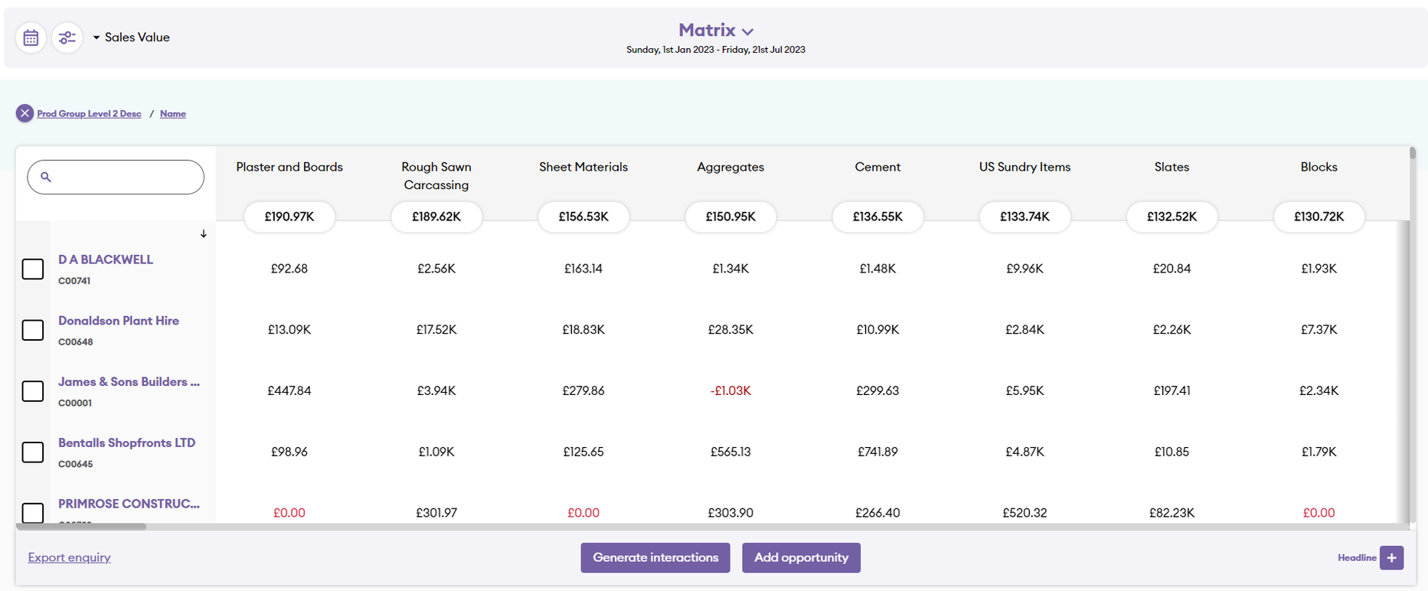Click the sort arrow above customer names
This screenshot has width=1428, height=591.
(204, 233)
